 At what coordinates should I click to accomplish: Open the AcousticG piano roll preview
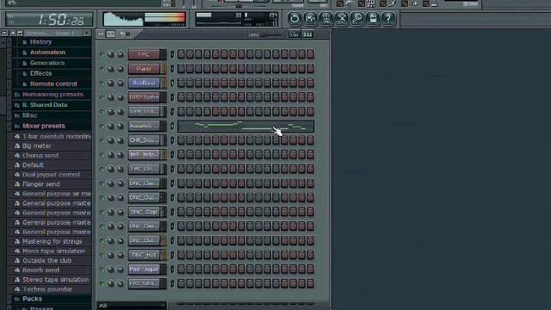tap(245, 127)
